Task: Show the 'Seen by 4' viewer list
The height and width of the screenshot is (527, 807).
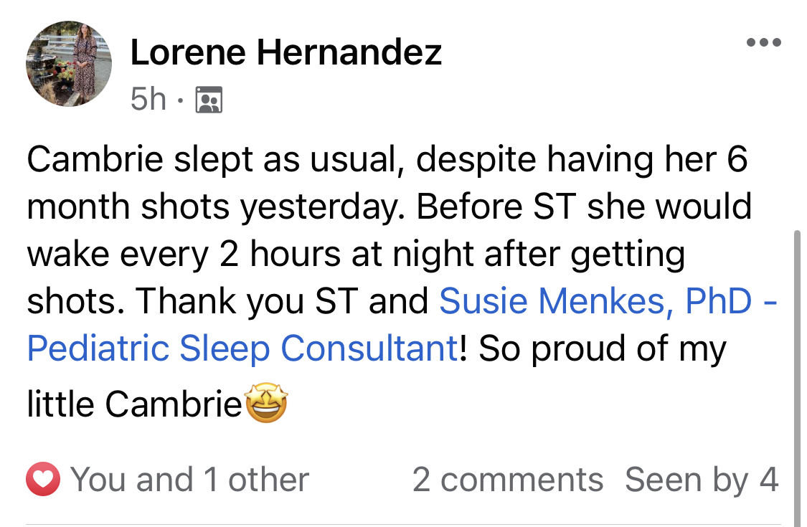Action: click(701, 480)
